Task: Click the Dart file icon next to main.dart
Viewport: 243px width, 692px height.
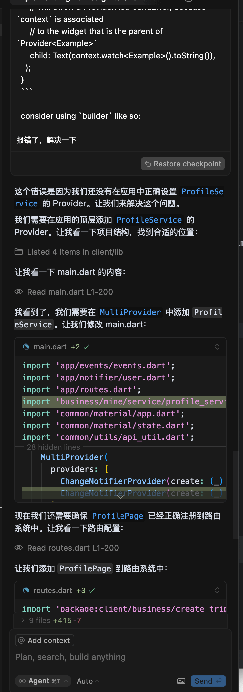Action: pos(26,347)
